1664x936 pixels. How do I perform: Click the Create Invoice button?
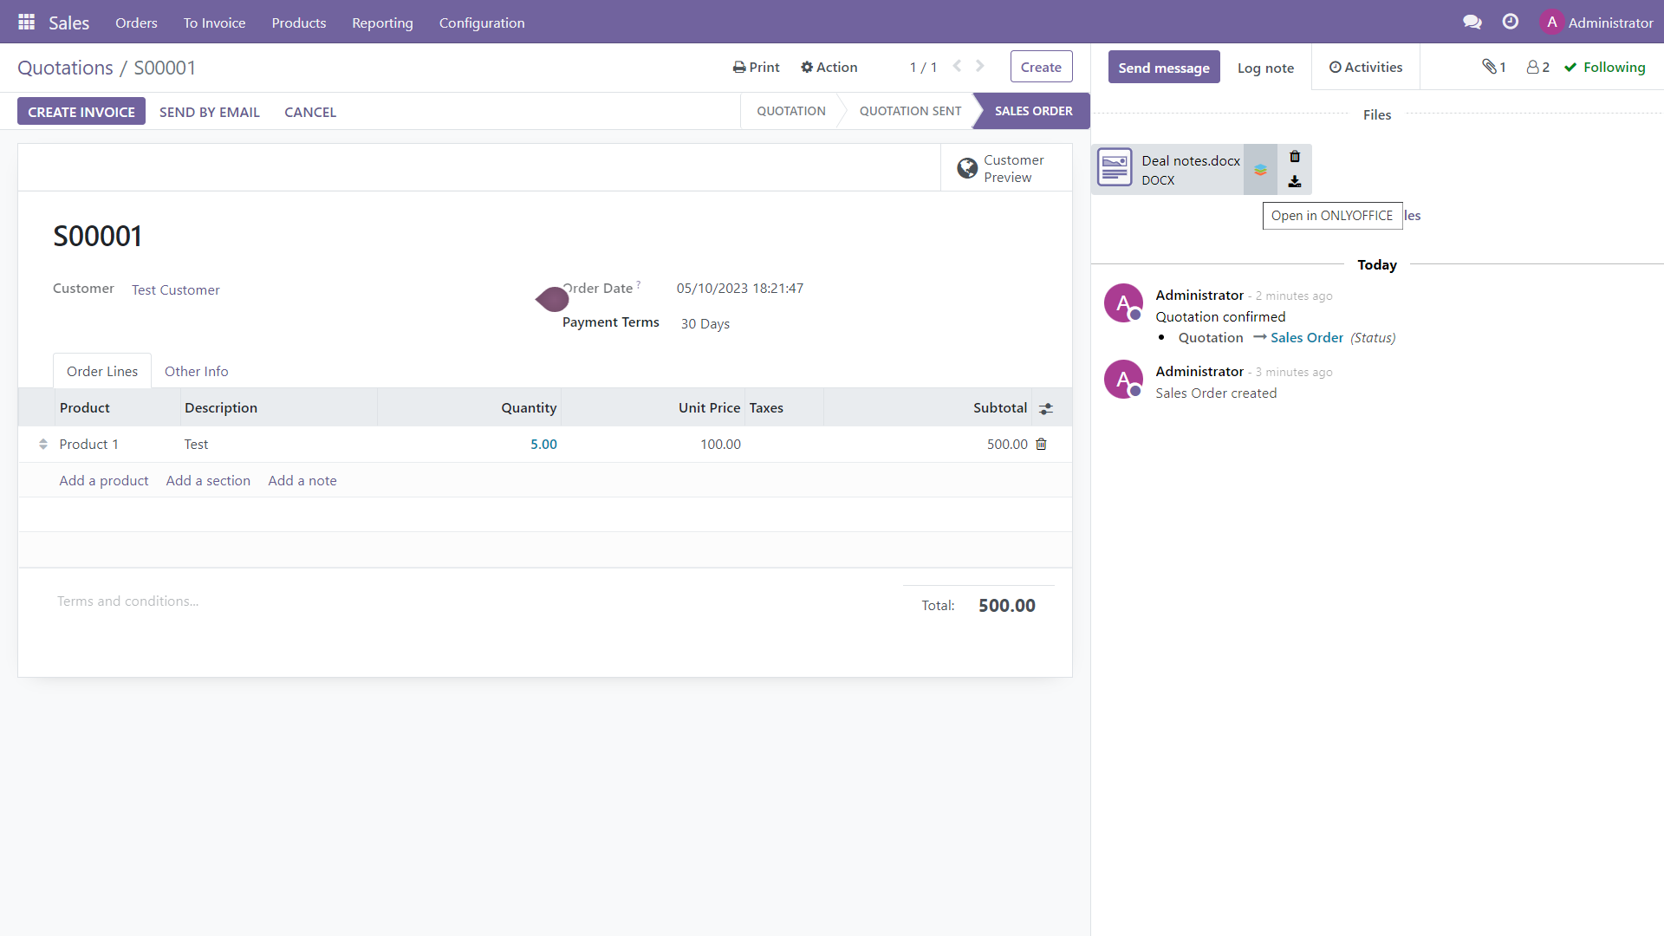[81, 111]
